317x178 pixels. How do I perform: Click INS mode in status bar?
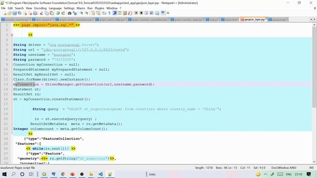[x=312, y=168]
